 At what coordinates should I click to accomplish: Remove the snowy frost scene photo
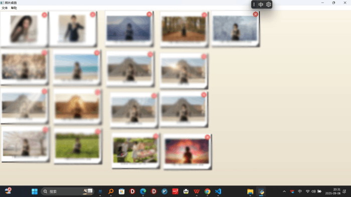click(x=255, y=15)
